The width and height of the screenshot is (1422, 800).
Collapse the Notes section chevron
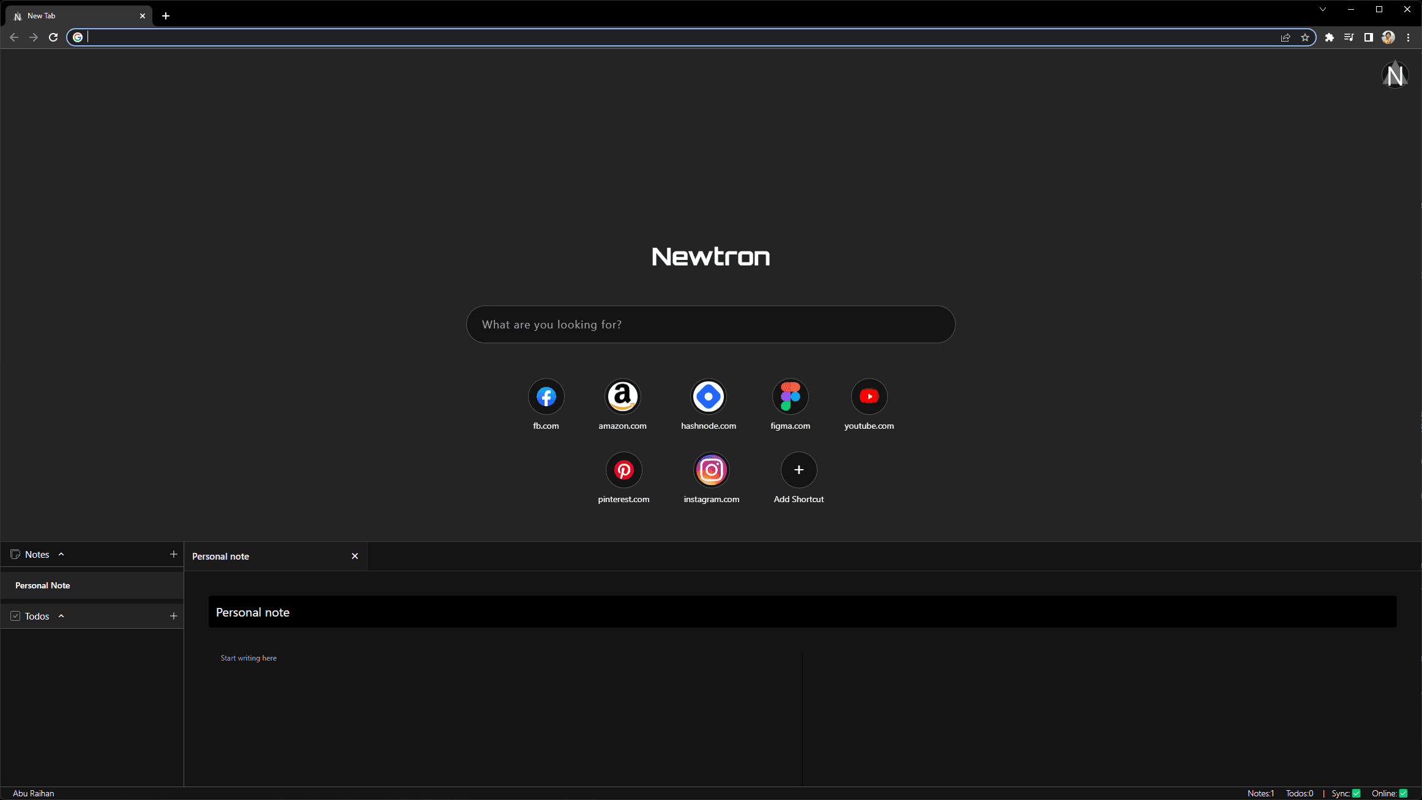61,554
